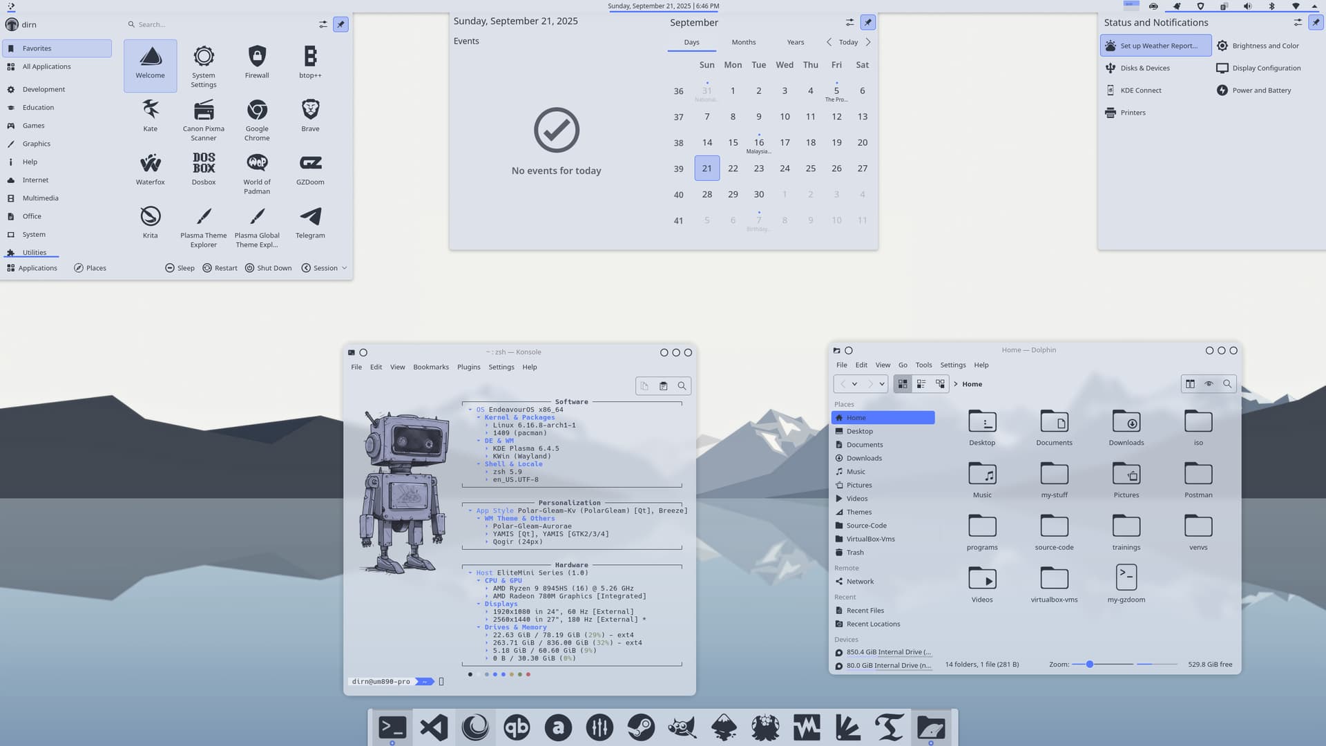Click the launcher search field
This screenshot has height=746, width=1326.
[x=207, y=24]
